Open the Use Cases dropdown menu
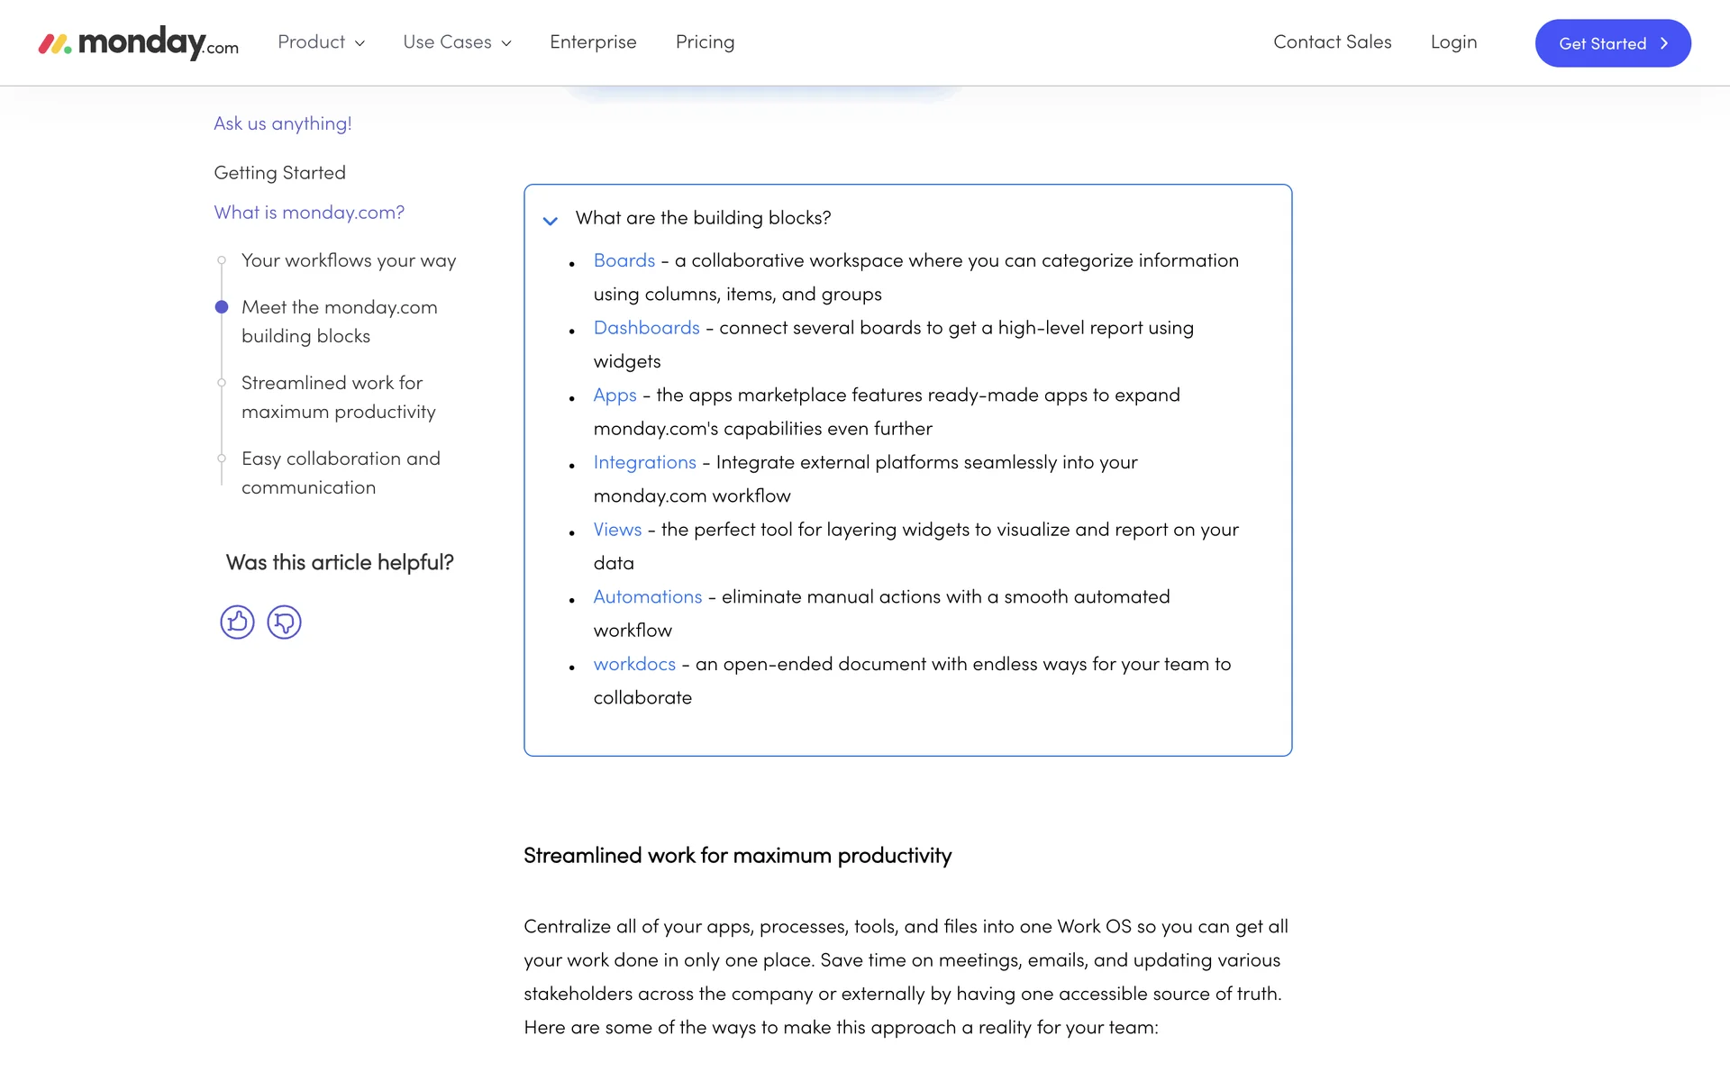 [457, 42]
